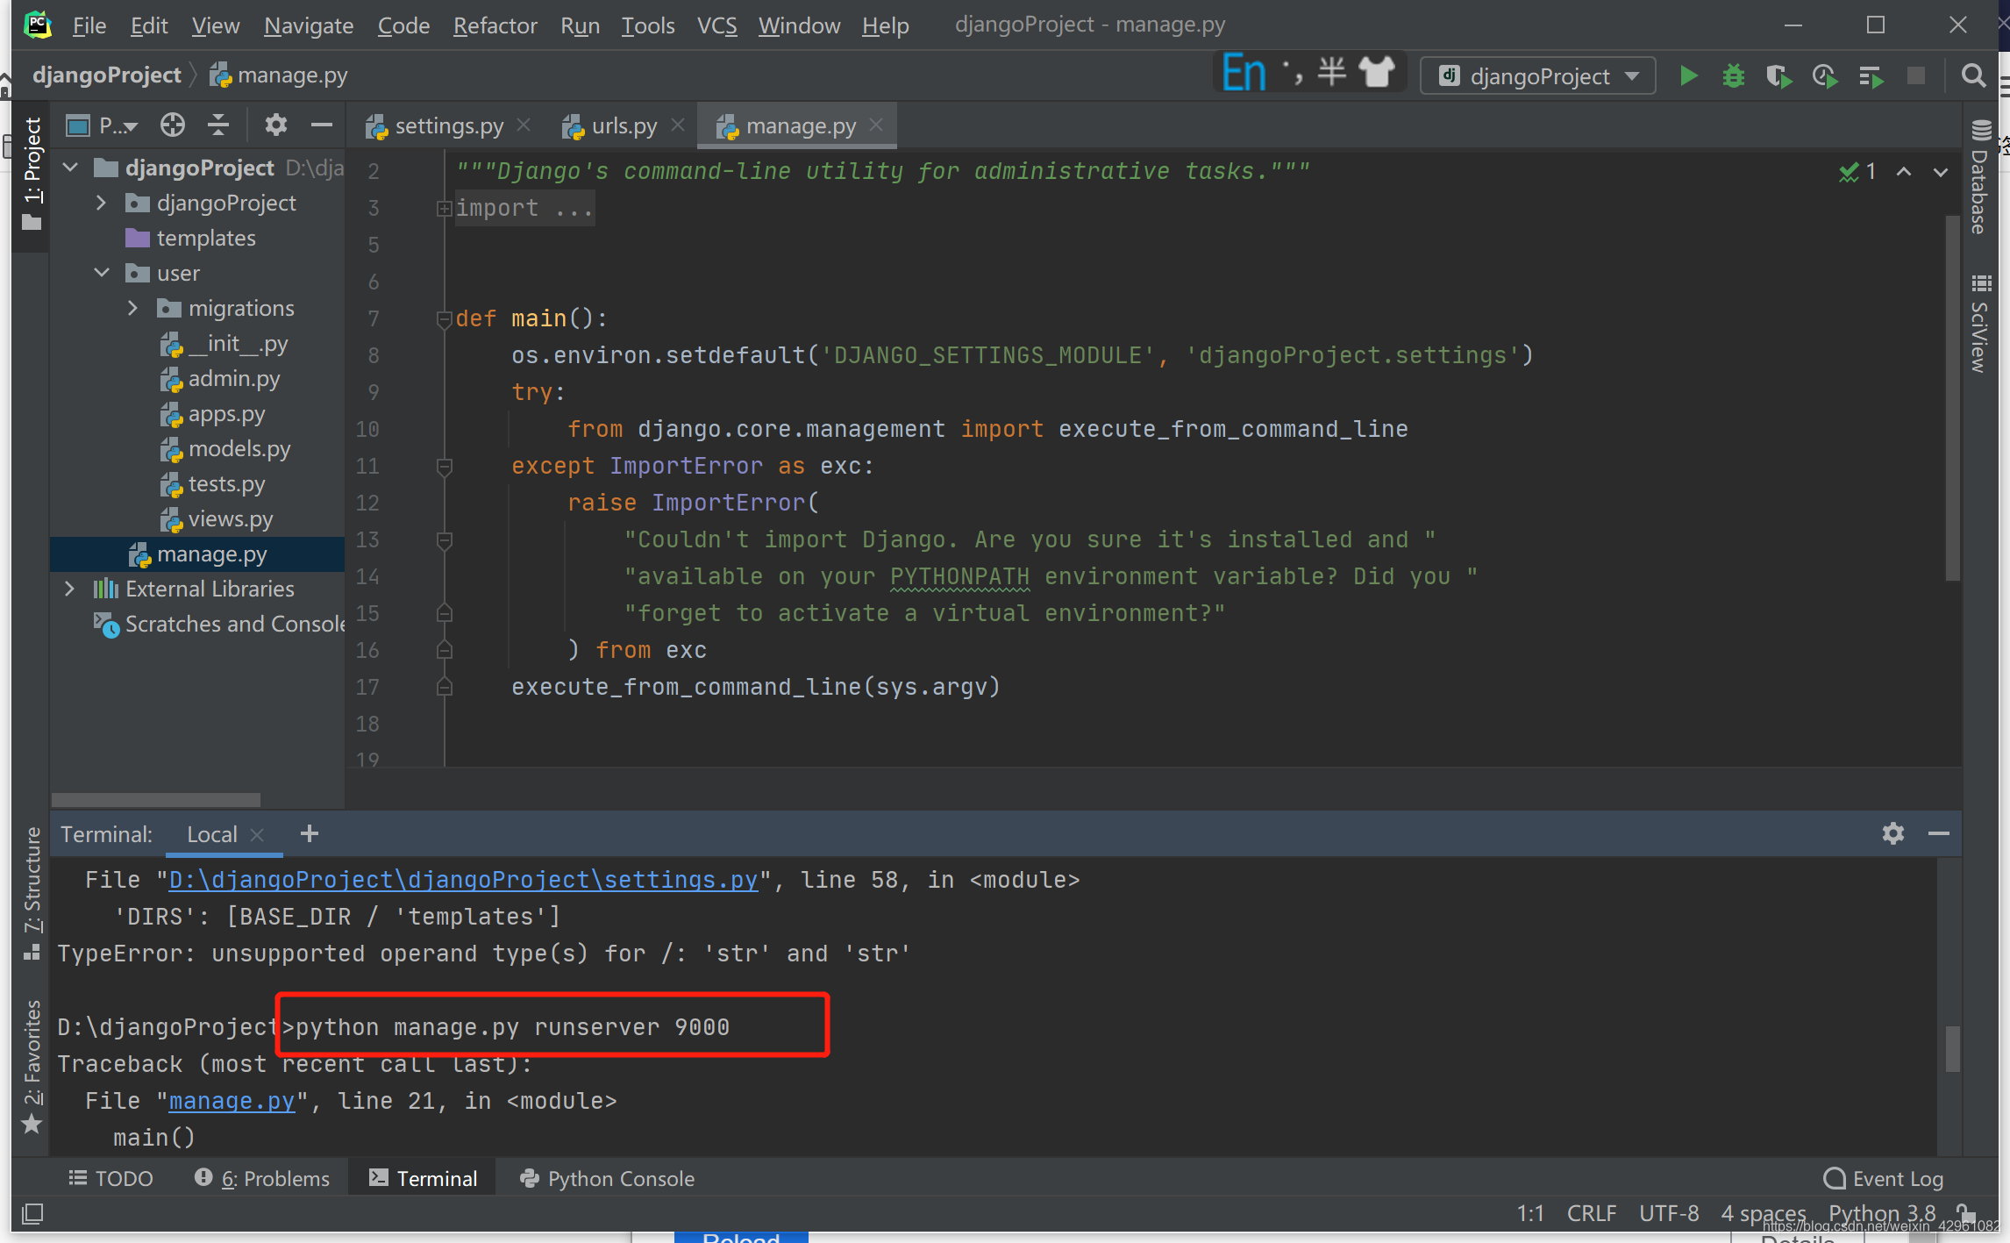
Task: Open the Project view selector dropdown
Action: [103, 125]
